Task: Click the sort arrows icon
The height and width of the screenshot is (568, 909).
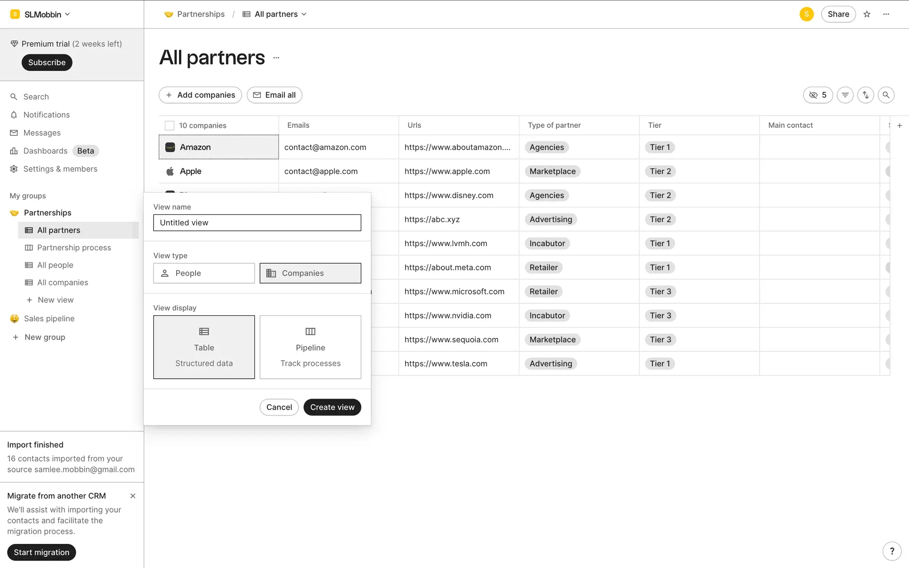Action: (x=865, y=95)
